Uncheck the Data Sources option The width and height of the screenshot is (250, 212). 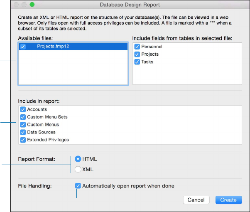[23, 132]
